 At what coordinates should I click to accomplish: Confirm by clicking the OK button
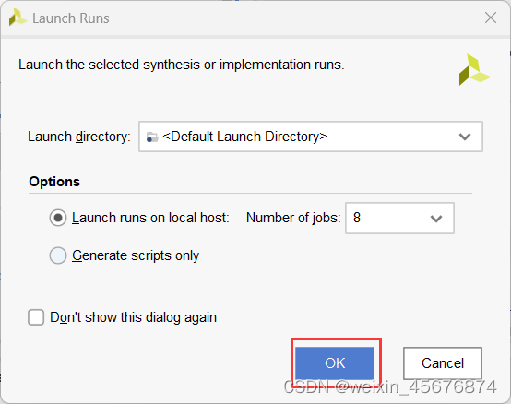pos(335,362)
